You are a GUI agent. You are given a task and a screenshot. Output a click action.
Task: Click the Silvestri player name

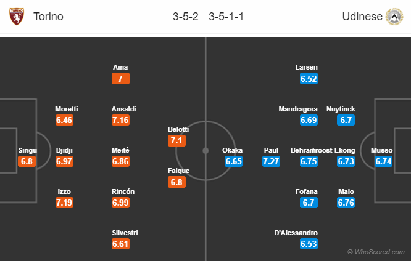coord(125,233)
